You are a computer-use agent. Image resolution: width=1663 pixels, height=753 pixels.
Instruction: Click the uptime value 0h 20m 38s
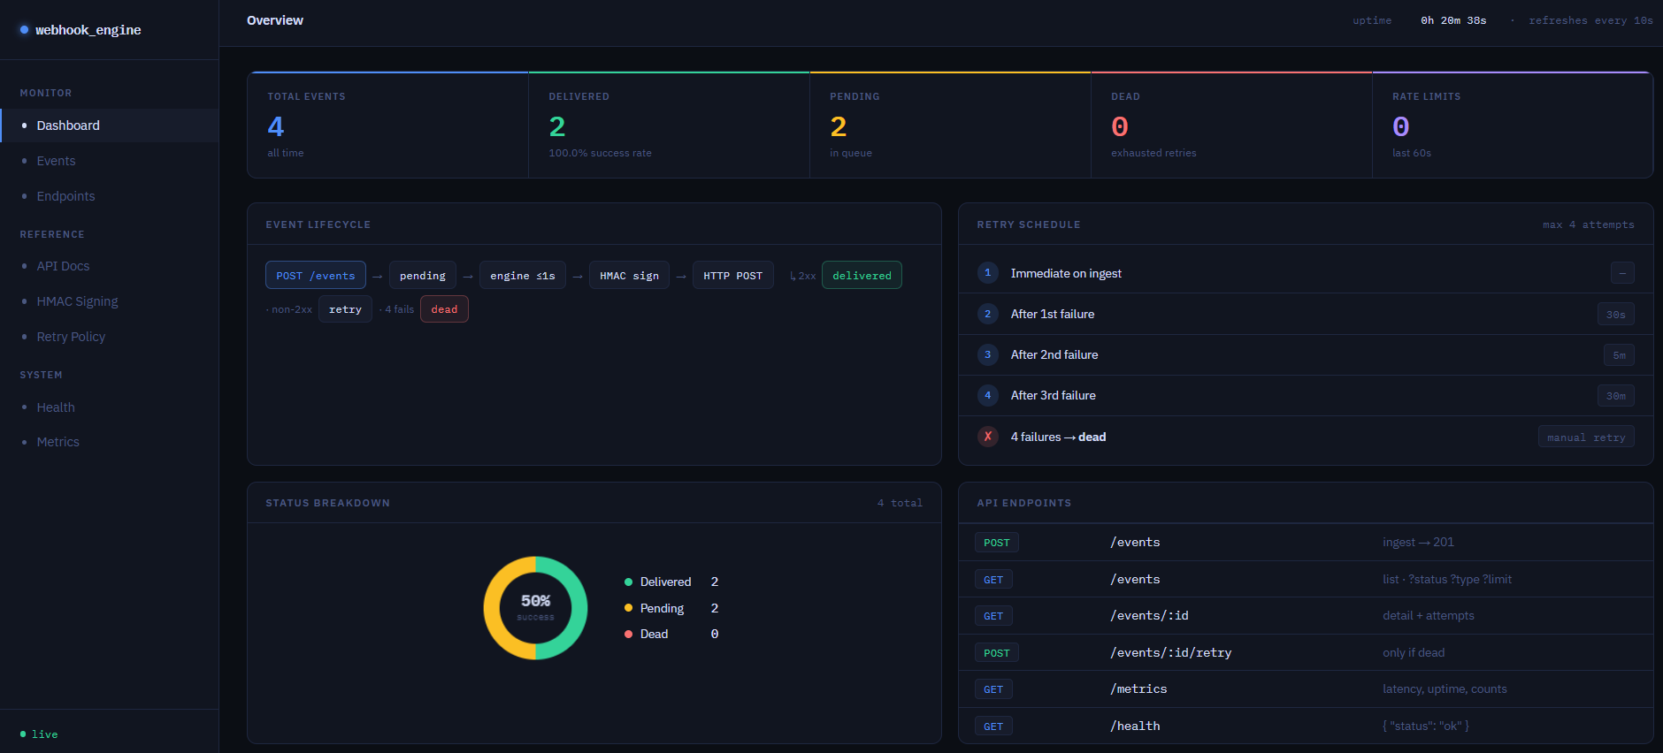click(1453, 20)
